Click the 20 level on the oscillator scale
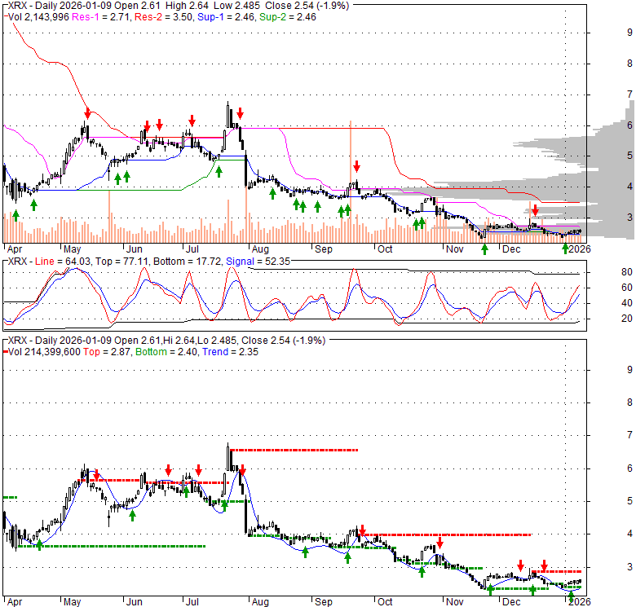This screenshot has height=607, width=636. pos(627,319)
